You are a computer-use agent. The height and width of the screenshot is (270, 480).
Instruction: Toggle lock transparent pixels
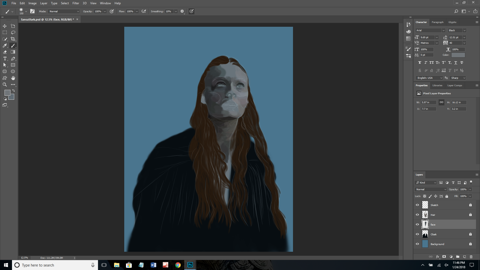(x=424, y=196)
